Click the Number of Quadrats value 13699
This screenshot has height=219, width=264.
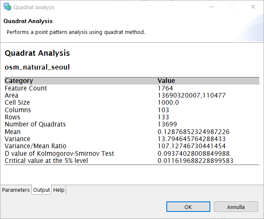point(167,124)
